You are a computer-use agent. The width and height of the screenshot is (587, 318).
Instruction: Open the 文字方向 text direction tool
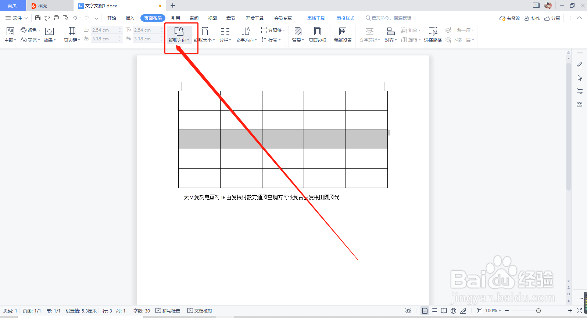246,35
